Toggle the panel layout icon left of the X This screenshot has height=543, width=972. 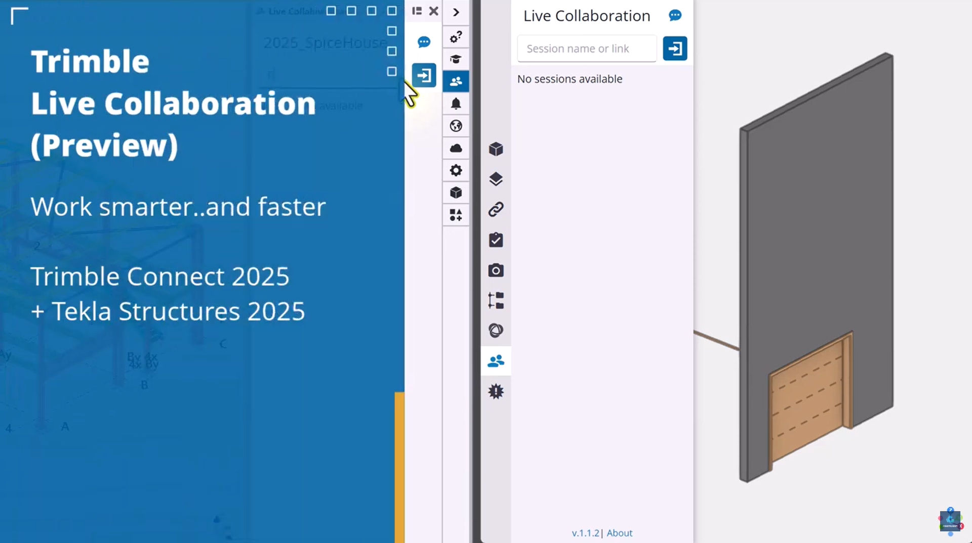pyautogui.click(x=417, y=11)
